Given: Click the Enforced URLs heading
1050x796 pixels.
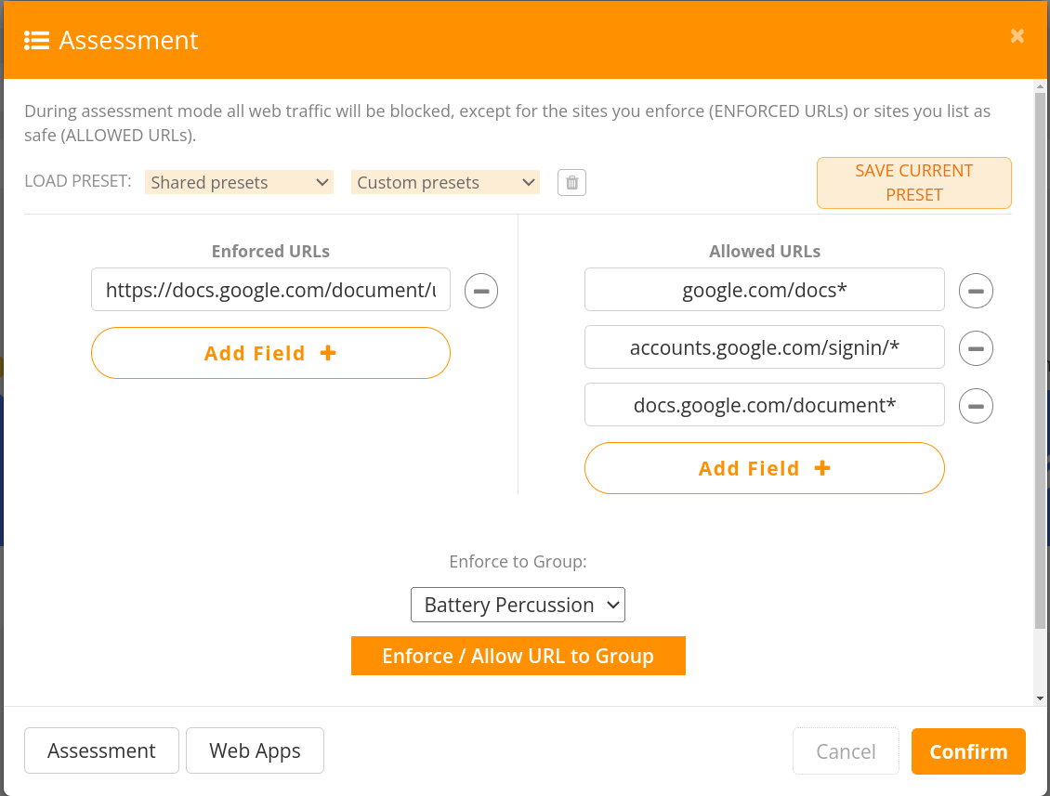Looking at the screenshot, I should tap(270, 252).
